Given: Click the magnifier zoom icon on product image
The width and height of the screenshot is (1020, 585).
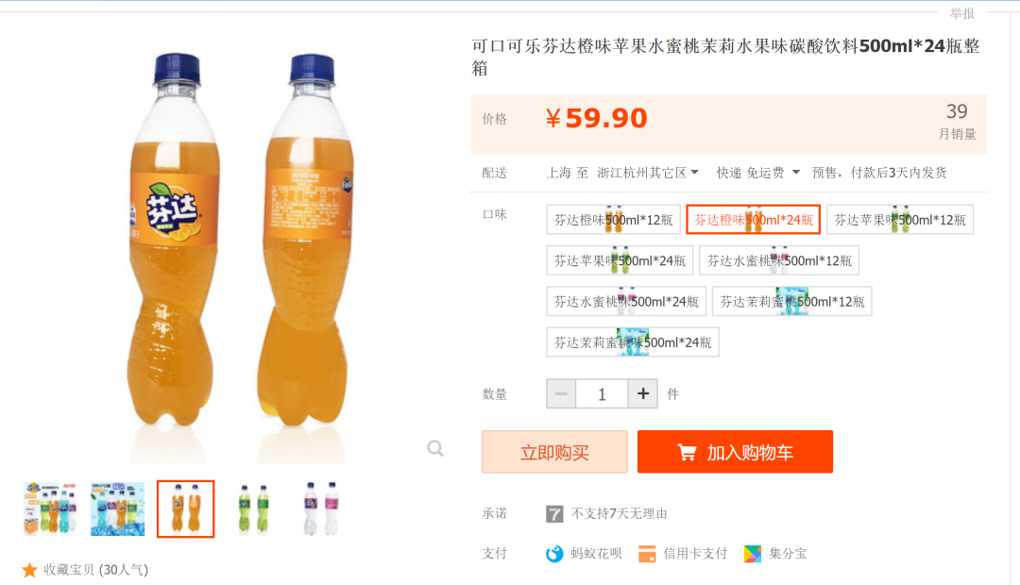Looking at the screenshot, I should click(434, 449).
